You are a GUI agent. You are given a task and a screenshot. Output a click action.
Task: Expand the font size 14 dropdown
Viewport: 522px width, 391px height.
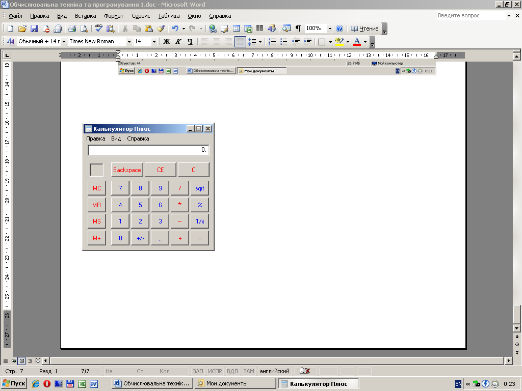pyautogui.click(x=154, y=42)
